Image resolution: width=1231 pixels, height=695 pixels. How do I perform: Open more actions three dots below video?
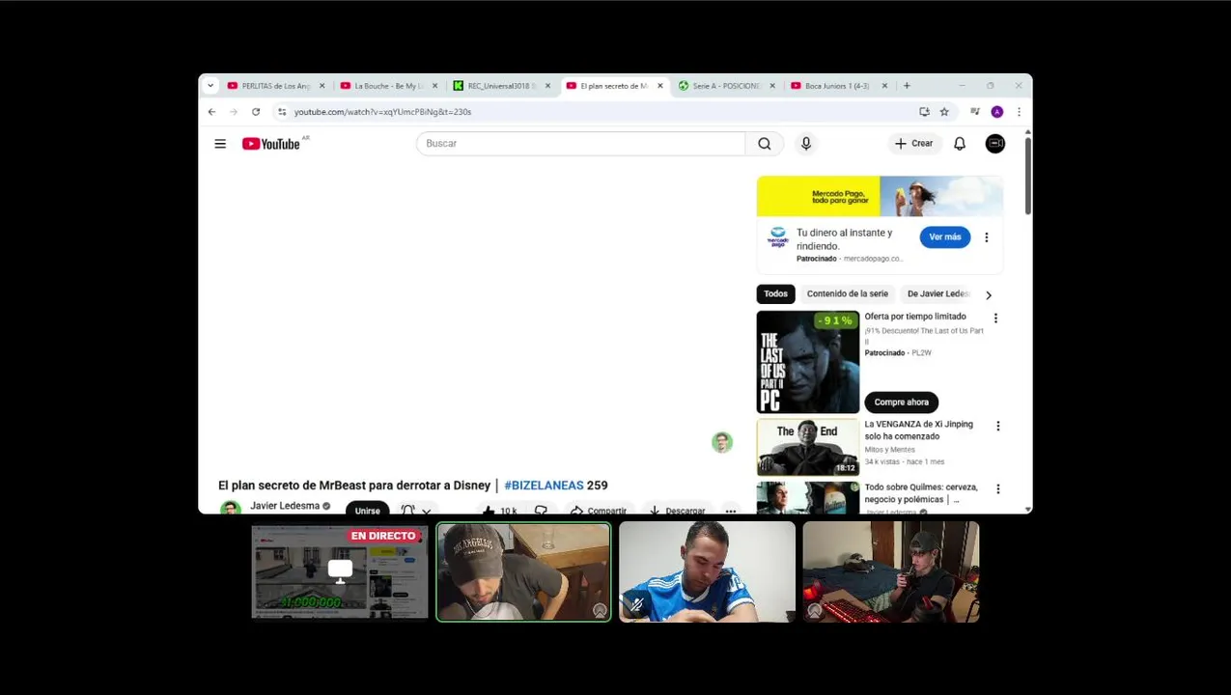pyautogui.click(x=731, y=509)
